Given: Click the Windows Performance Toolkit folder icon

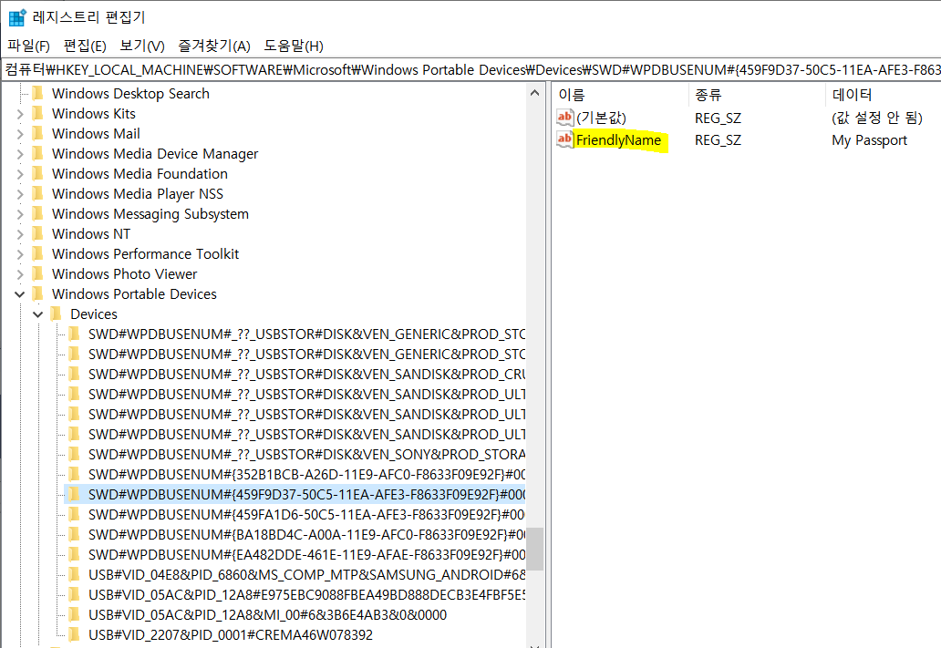Looking at the screenshot, I should [x=37, y=253].
